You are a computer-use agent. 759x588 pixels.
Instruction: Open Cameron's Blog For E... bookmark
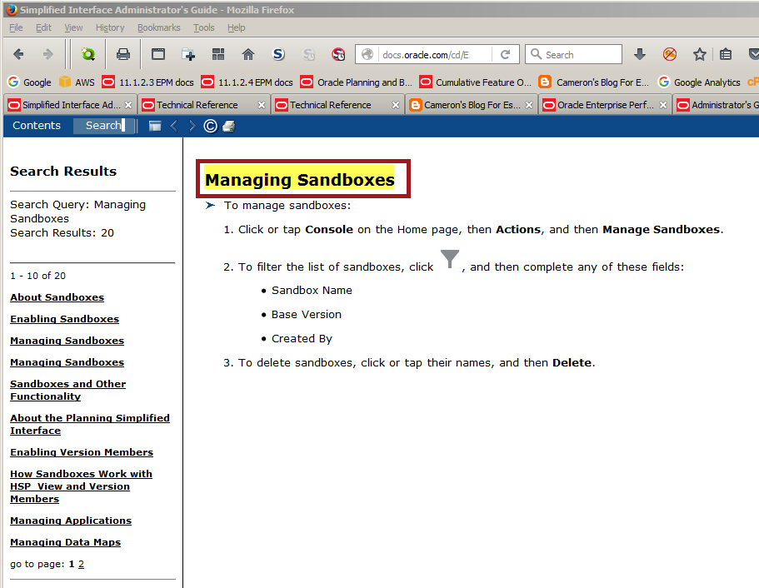[x=594, y=82]
